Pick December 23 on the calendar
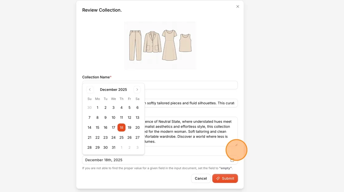The height and width of the screenshot is (192, 344). [106, 138]
